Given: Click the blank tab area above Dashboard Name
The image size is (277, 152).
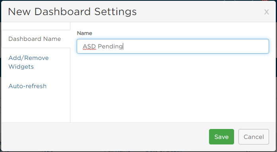Looking at the screenshot, I should pyautogui.click(x=36, y=26).
